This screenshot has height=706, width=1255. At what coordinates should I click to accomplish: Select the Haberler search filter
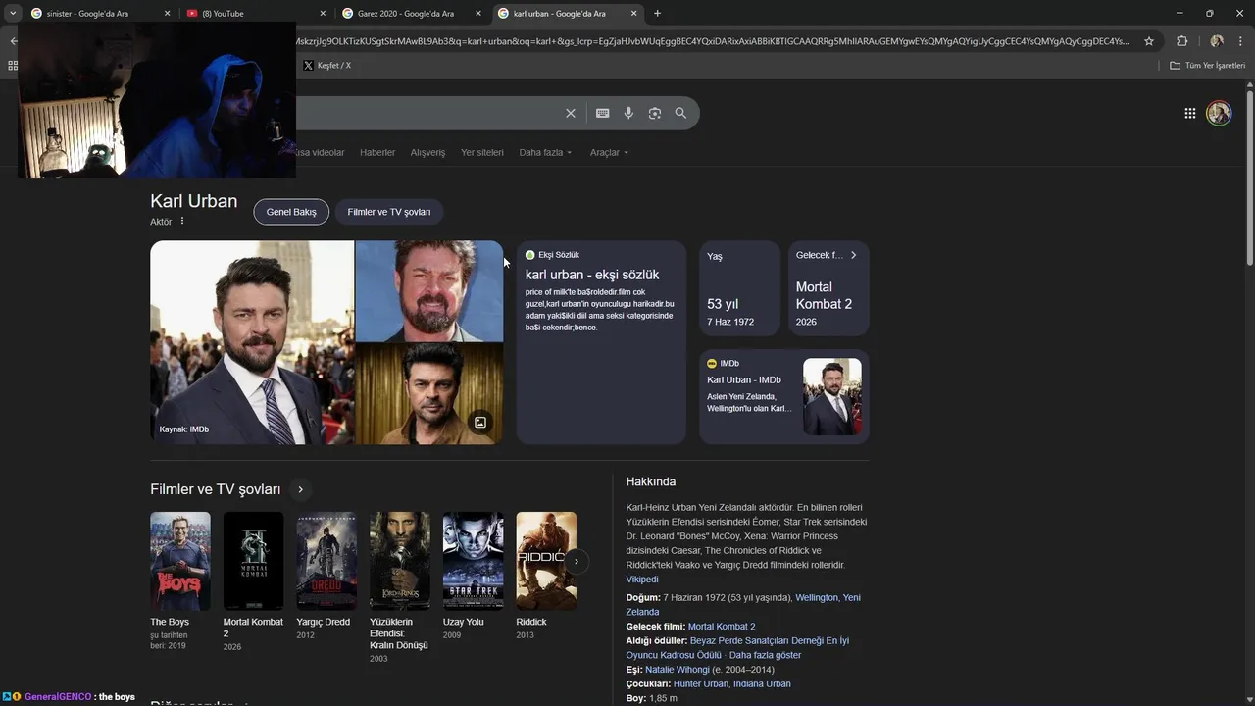pos(377,152)
